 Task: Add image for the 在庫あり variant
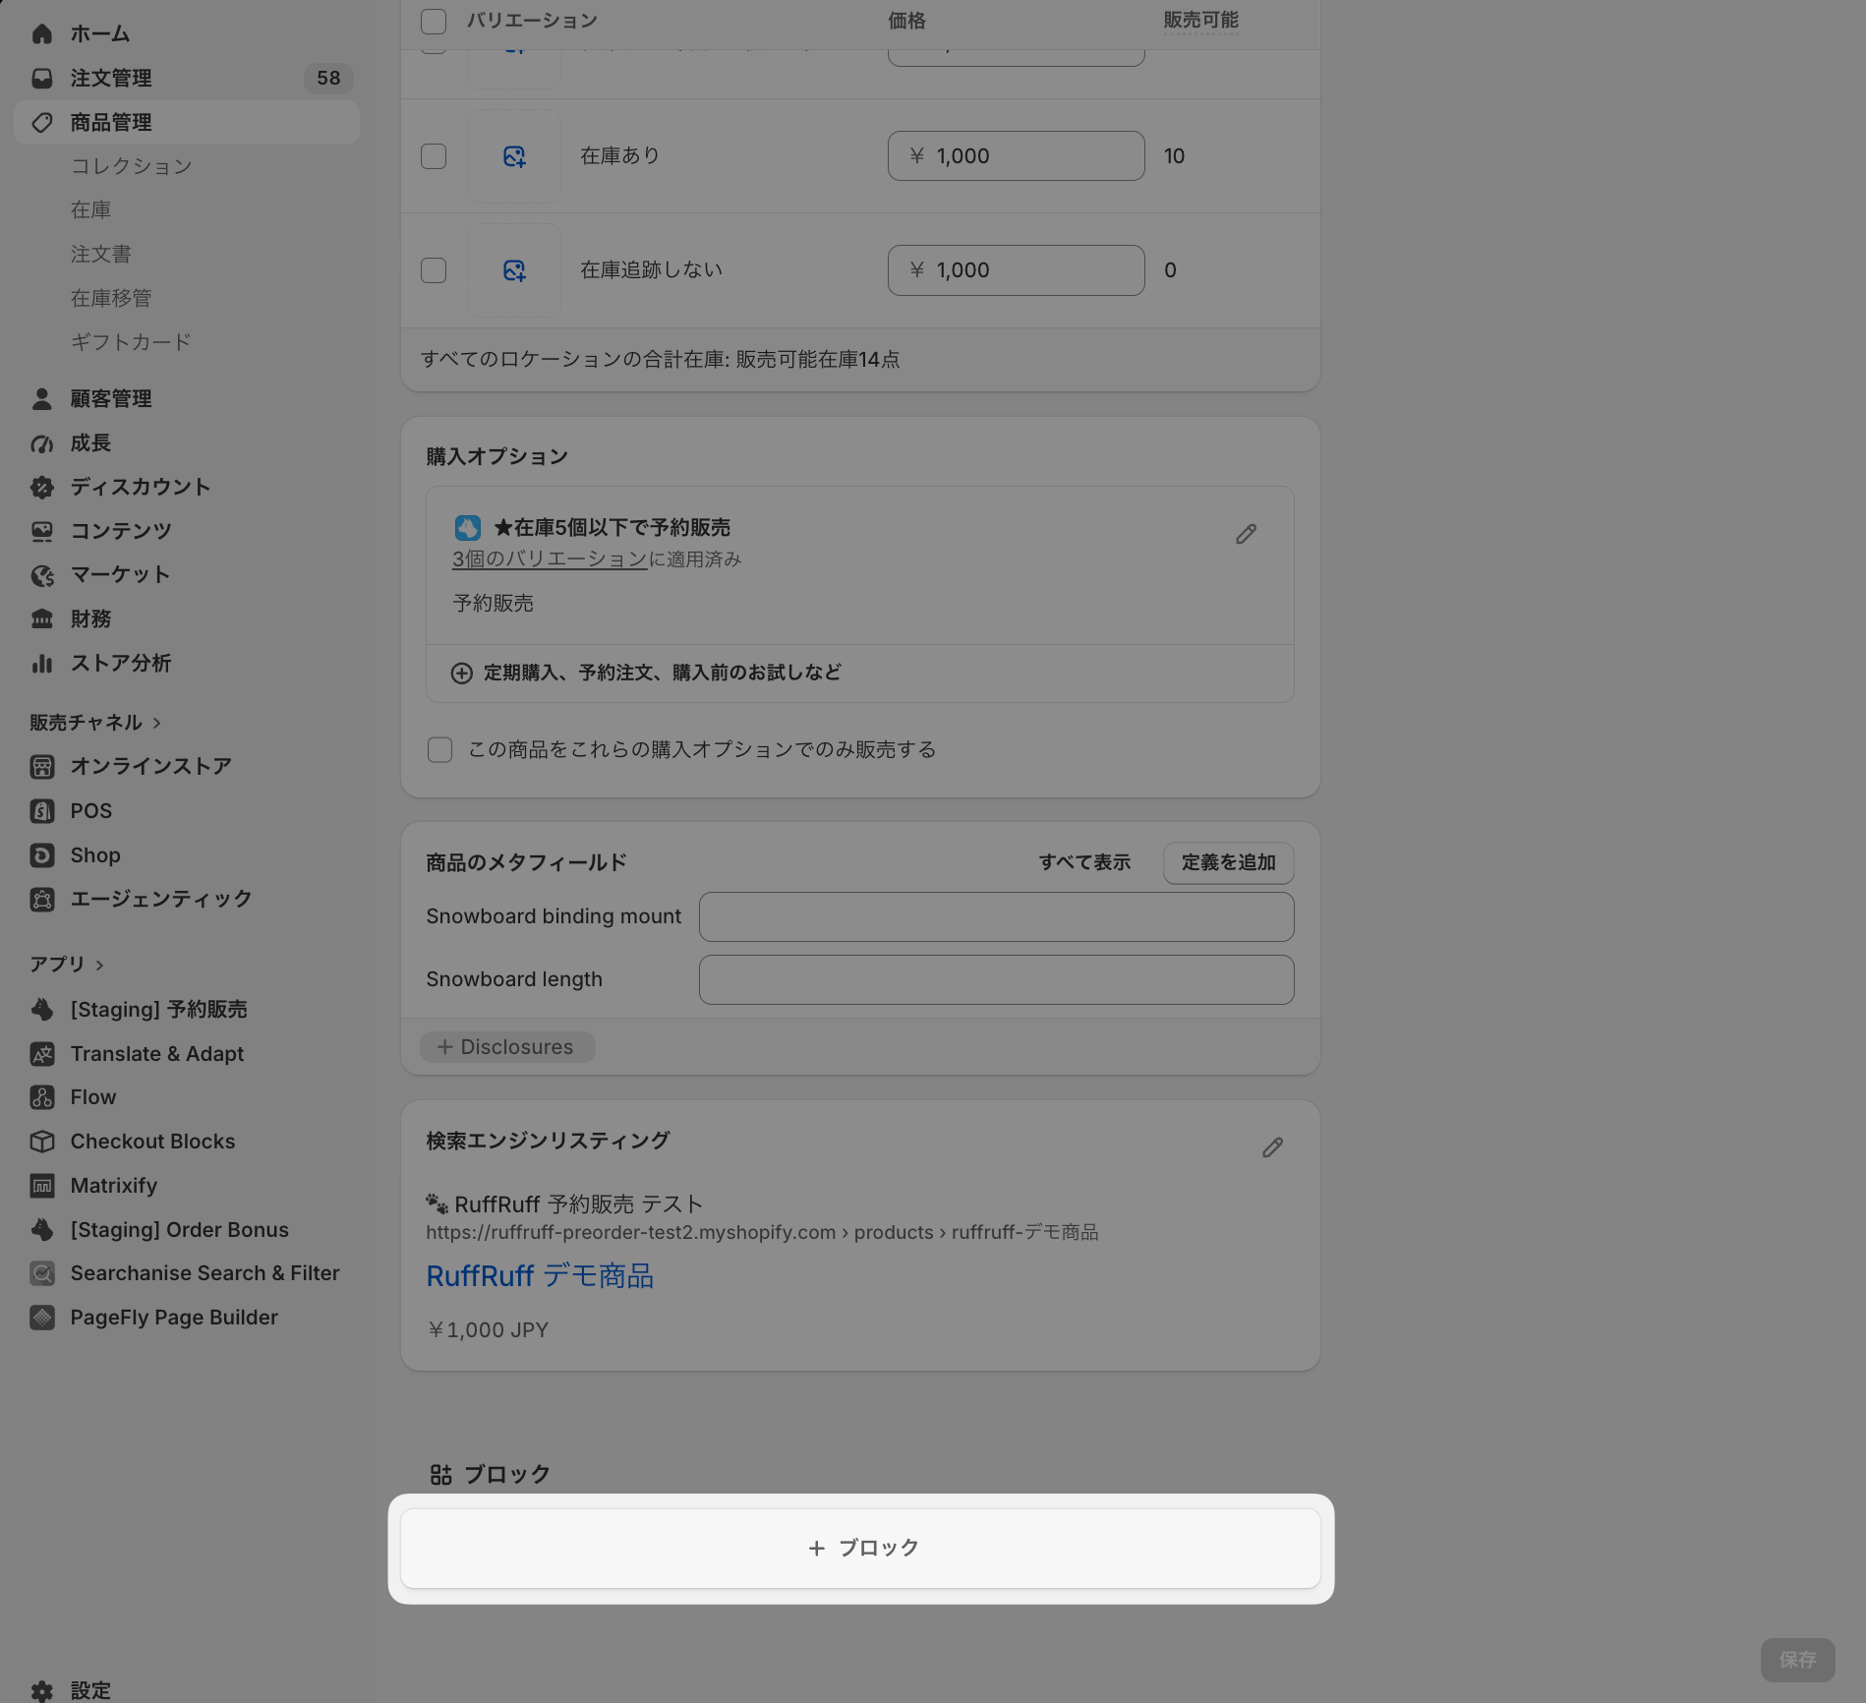(514, 156)
